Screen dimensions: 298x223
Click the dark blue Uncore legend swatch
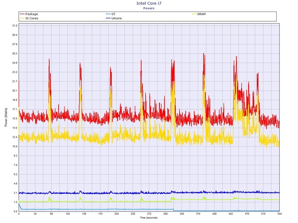pos(108,18)
